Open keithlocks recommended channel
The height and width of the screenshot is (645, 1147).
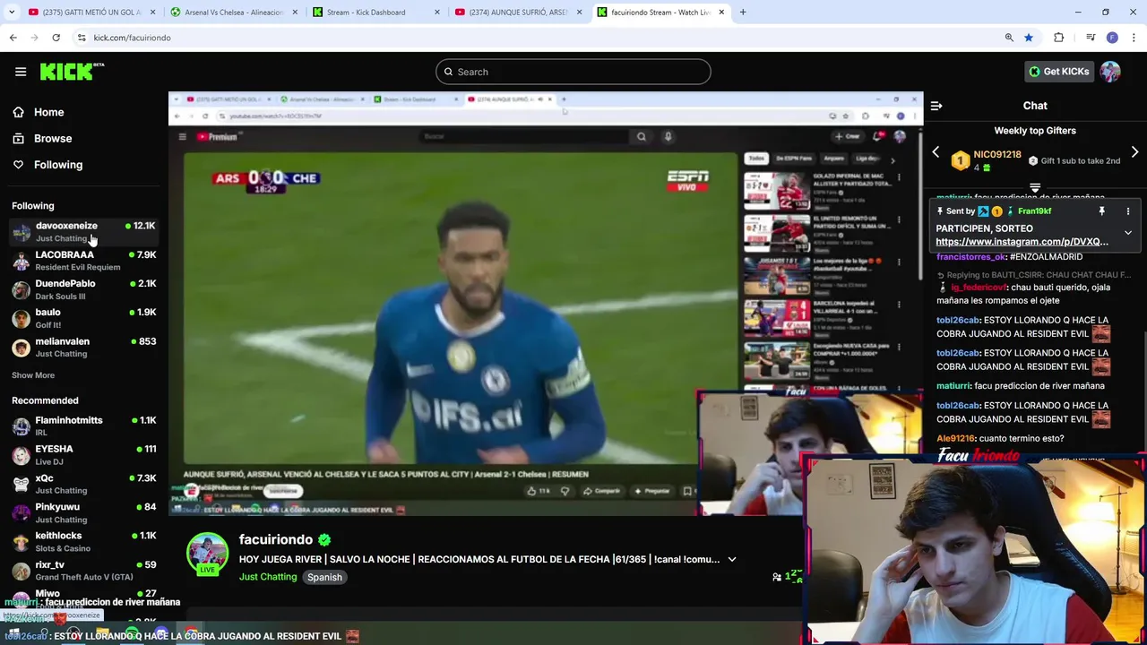83,542
